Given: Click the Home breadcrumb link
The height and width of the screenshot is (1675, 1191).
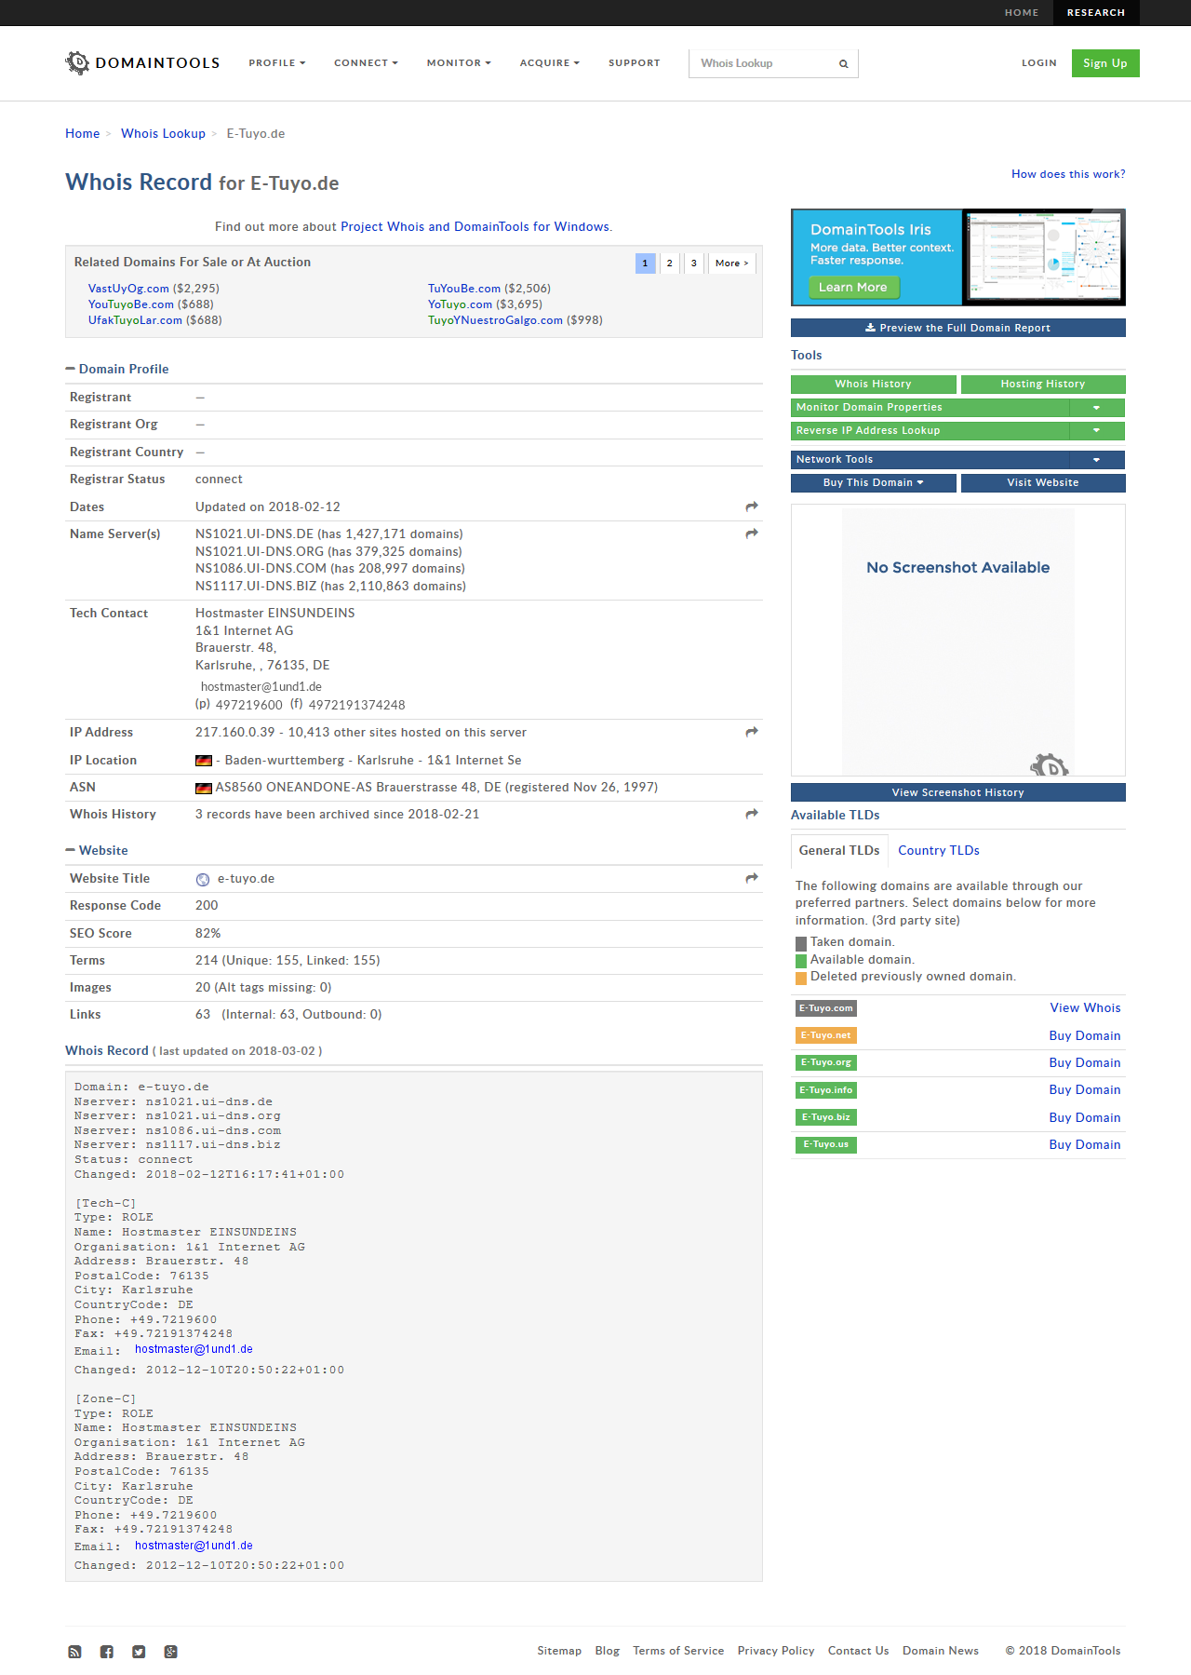Looking at the screenshot, I should point(82,134).
